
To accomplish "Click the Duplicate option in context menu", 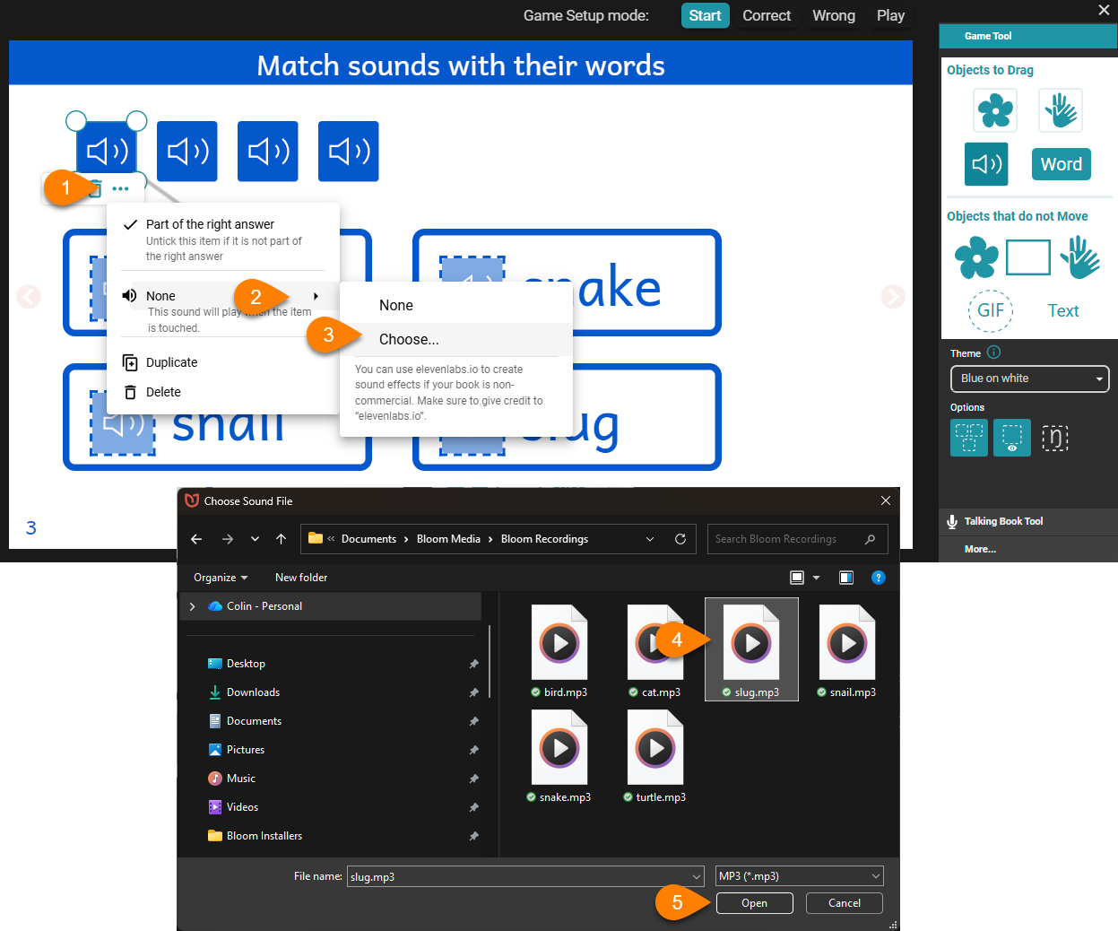I will click(171, 362).
